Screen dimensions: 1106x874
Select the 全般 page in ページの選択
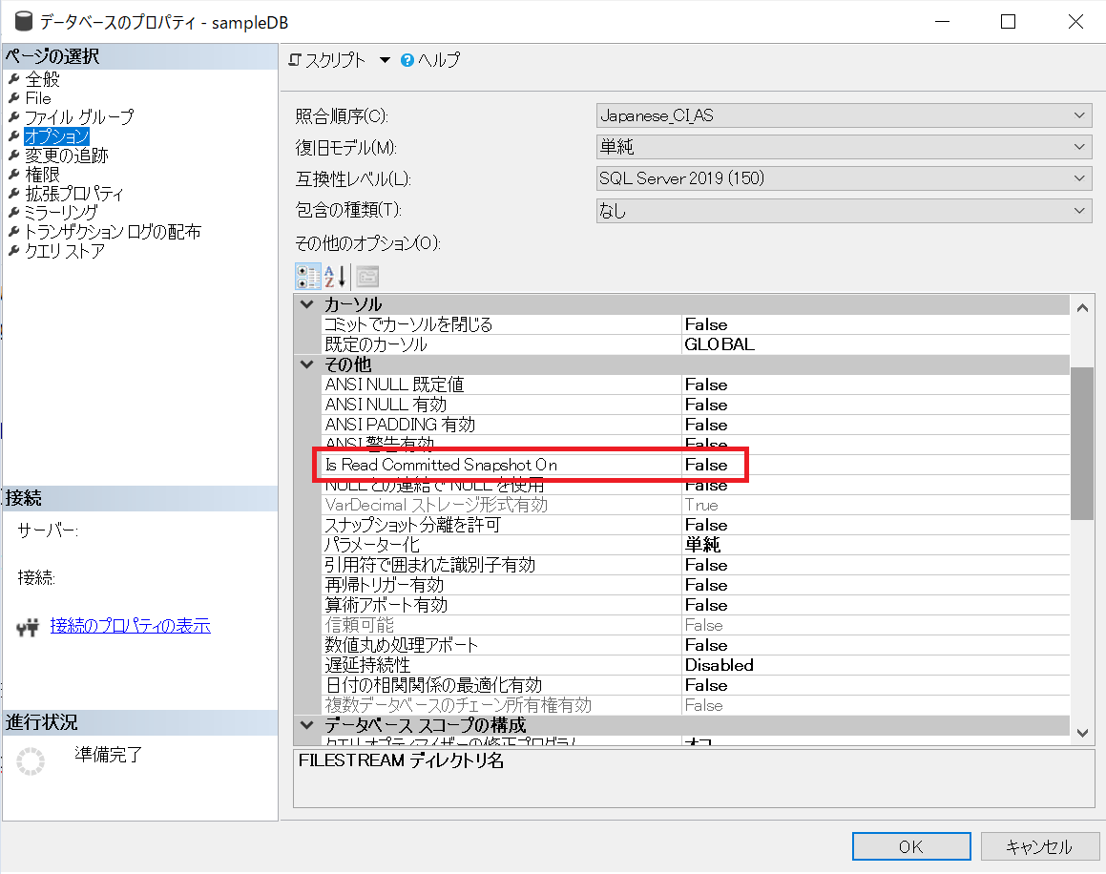click(x=43, y=79)
